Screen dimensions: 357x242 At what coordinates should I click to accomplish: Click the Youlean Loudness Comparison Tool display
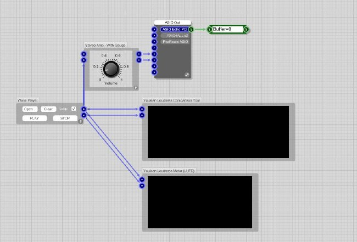218,131
